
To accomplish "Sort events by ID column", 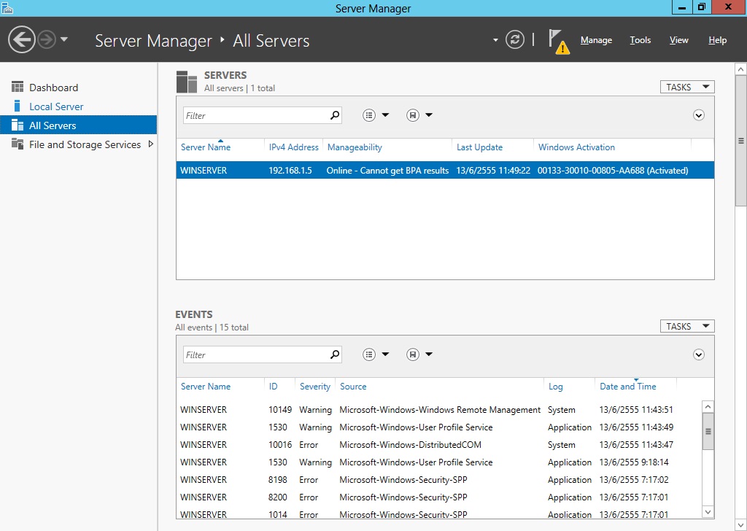I will pyautogui.click(x=273, y=387).
